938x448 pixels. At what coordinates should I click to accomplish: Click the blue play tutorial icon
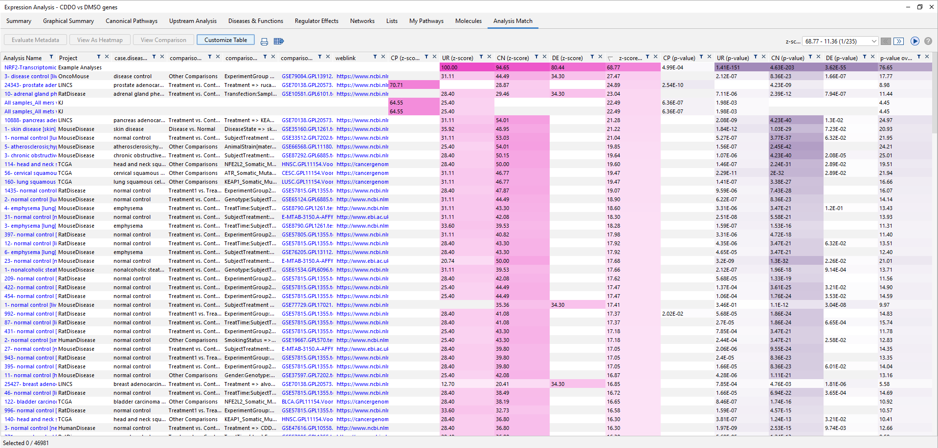pyautogui.click(x=915, y=42)
